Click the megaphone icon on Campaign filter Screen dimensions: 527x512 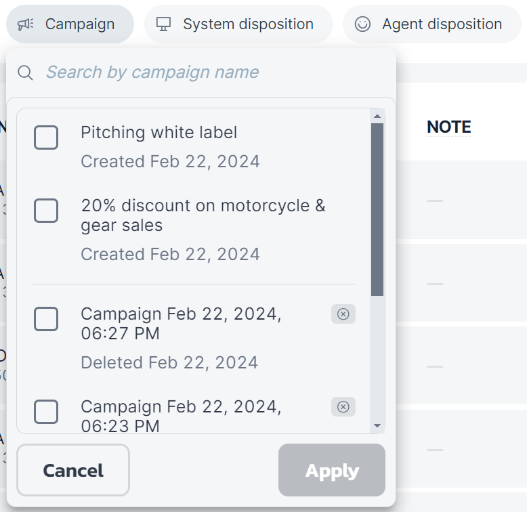25,24
